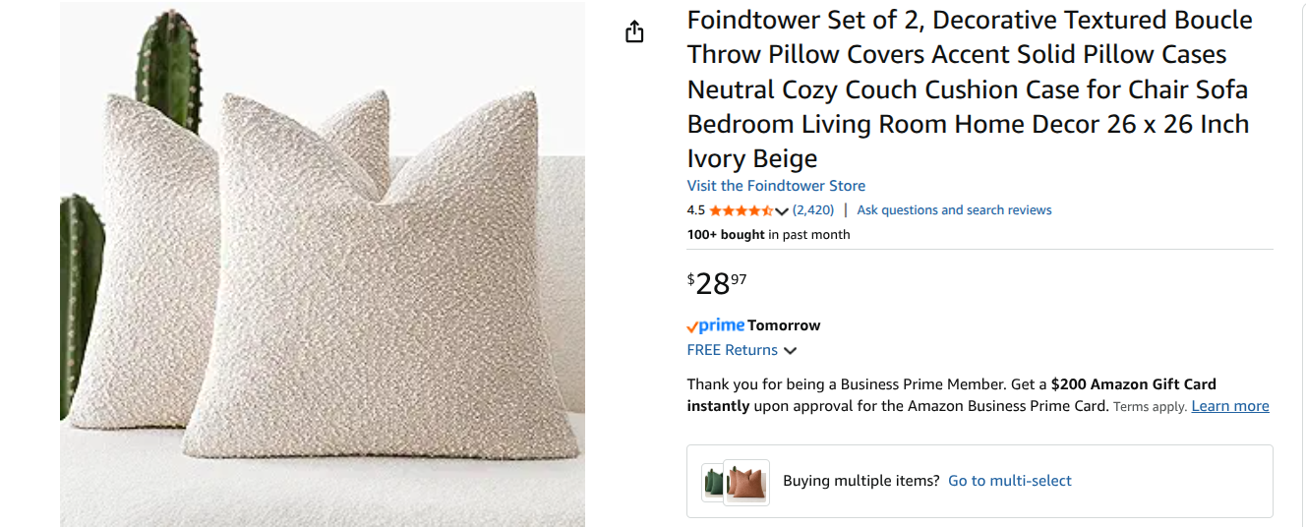The width and height of the screenshot is (1306, 527).
Task: Select the green pillow multi-select thumbnail
Action: tap(712, 482)
